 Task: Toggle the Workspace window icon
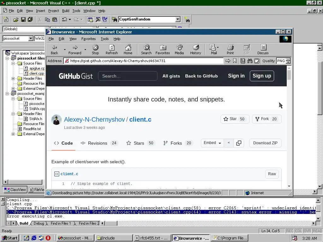90,20
